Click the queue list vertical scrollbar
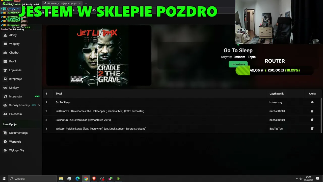The image size is (323, 182). pos(321,116)
